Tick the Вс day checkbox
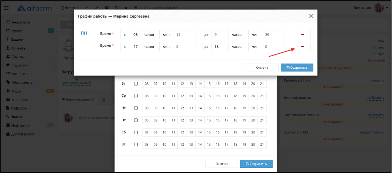 pos(136,144)
